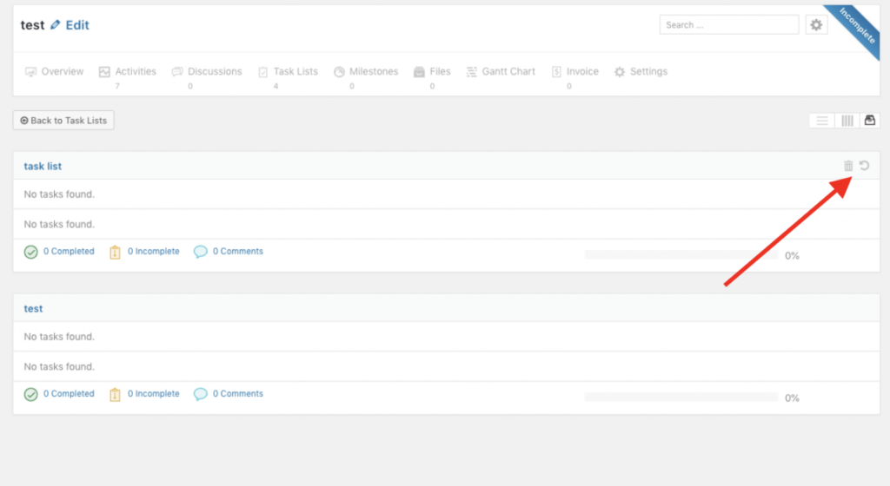Click the 0% label in 'task list' card
Image resolution: width=890 pixels, height=486 pixels.
point(792,255)
